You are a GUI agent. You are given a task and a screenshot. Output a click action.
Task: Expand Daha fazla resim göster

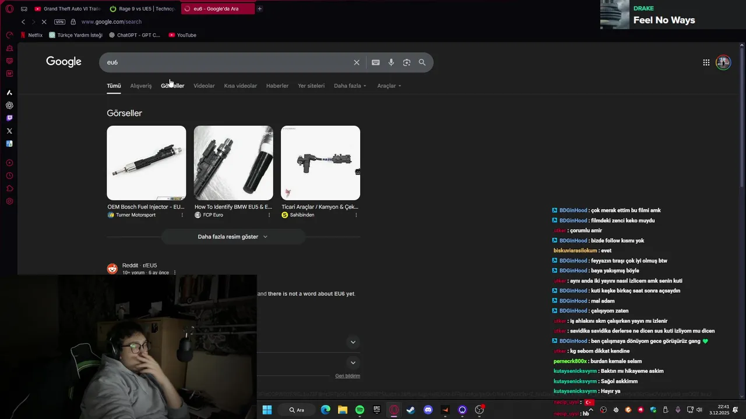(233, 237)
